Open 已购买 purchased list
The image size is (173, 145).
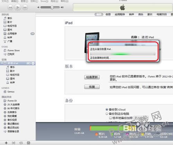pos(11,54)
